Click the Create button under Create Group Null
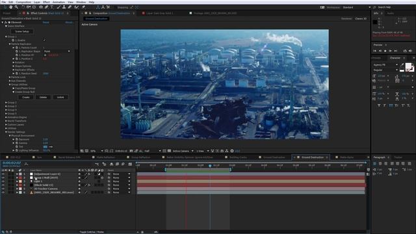 [26, 97]
